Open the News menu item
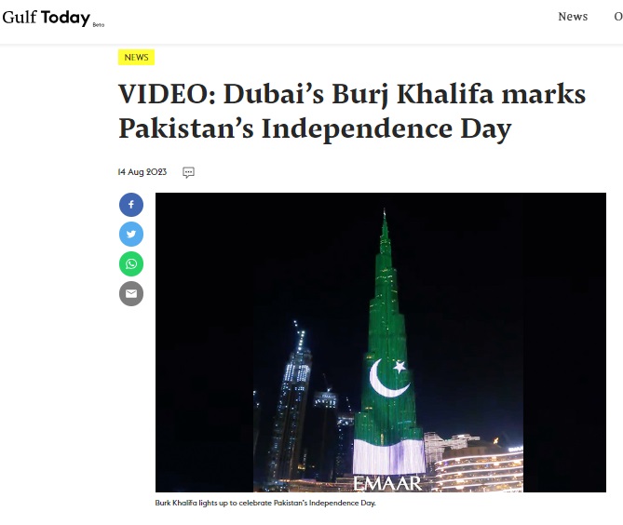Screen dimensions: 623x525 click(573, 17)
